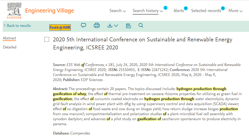The height and width of the screenshot is (140, 249).
Task: Click the ISSN 25550403 text
Action: (x=122, y=70)
